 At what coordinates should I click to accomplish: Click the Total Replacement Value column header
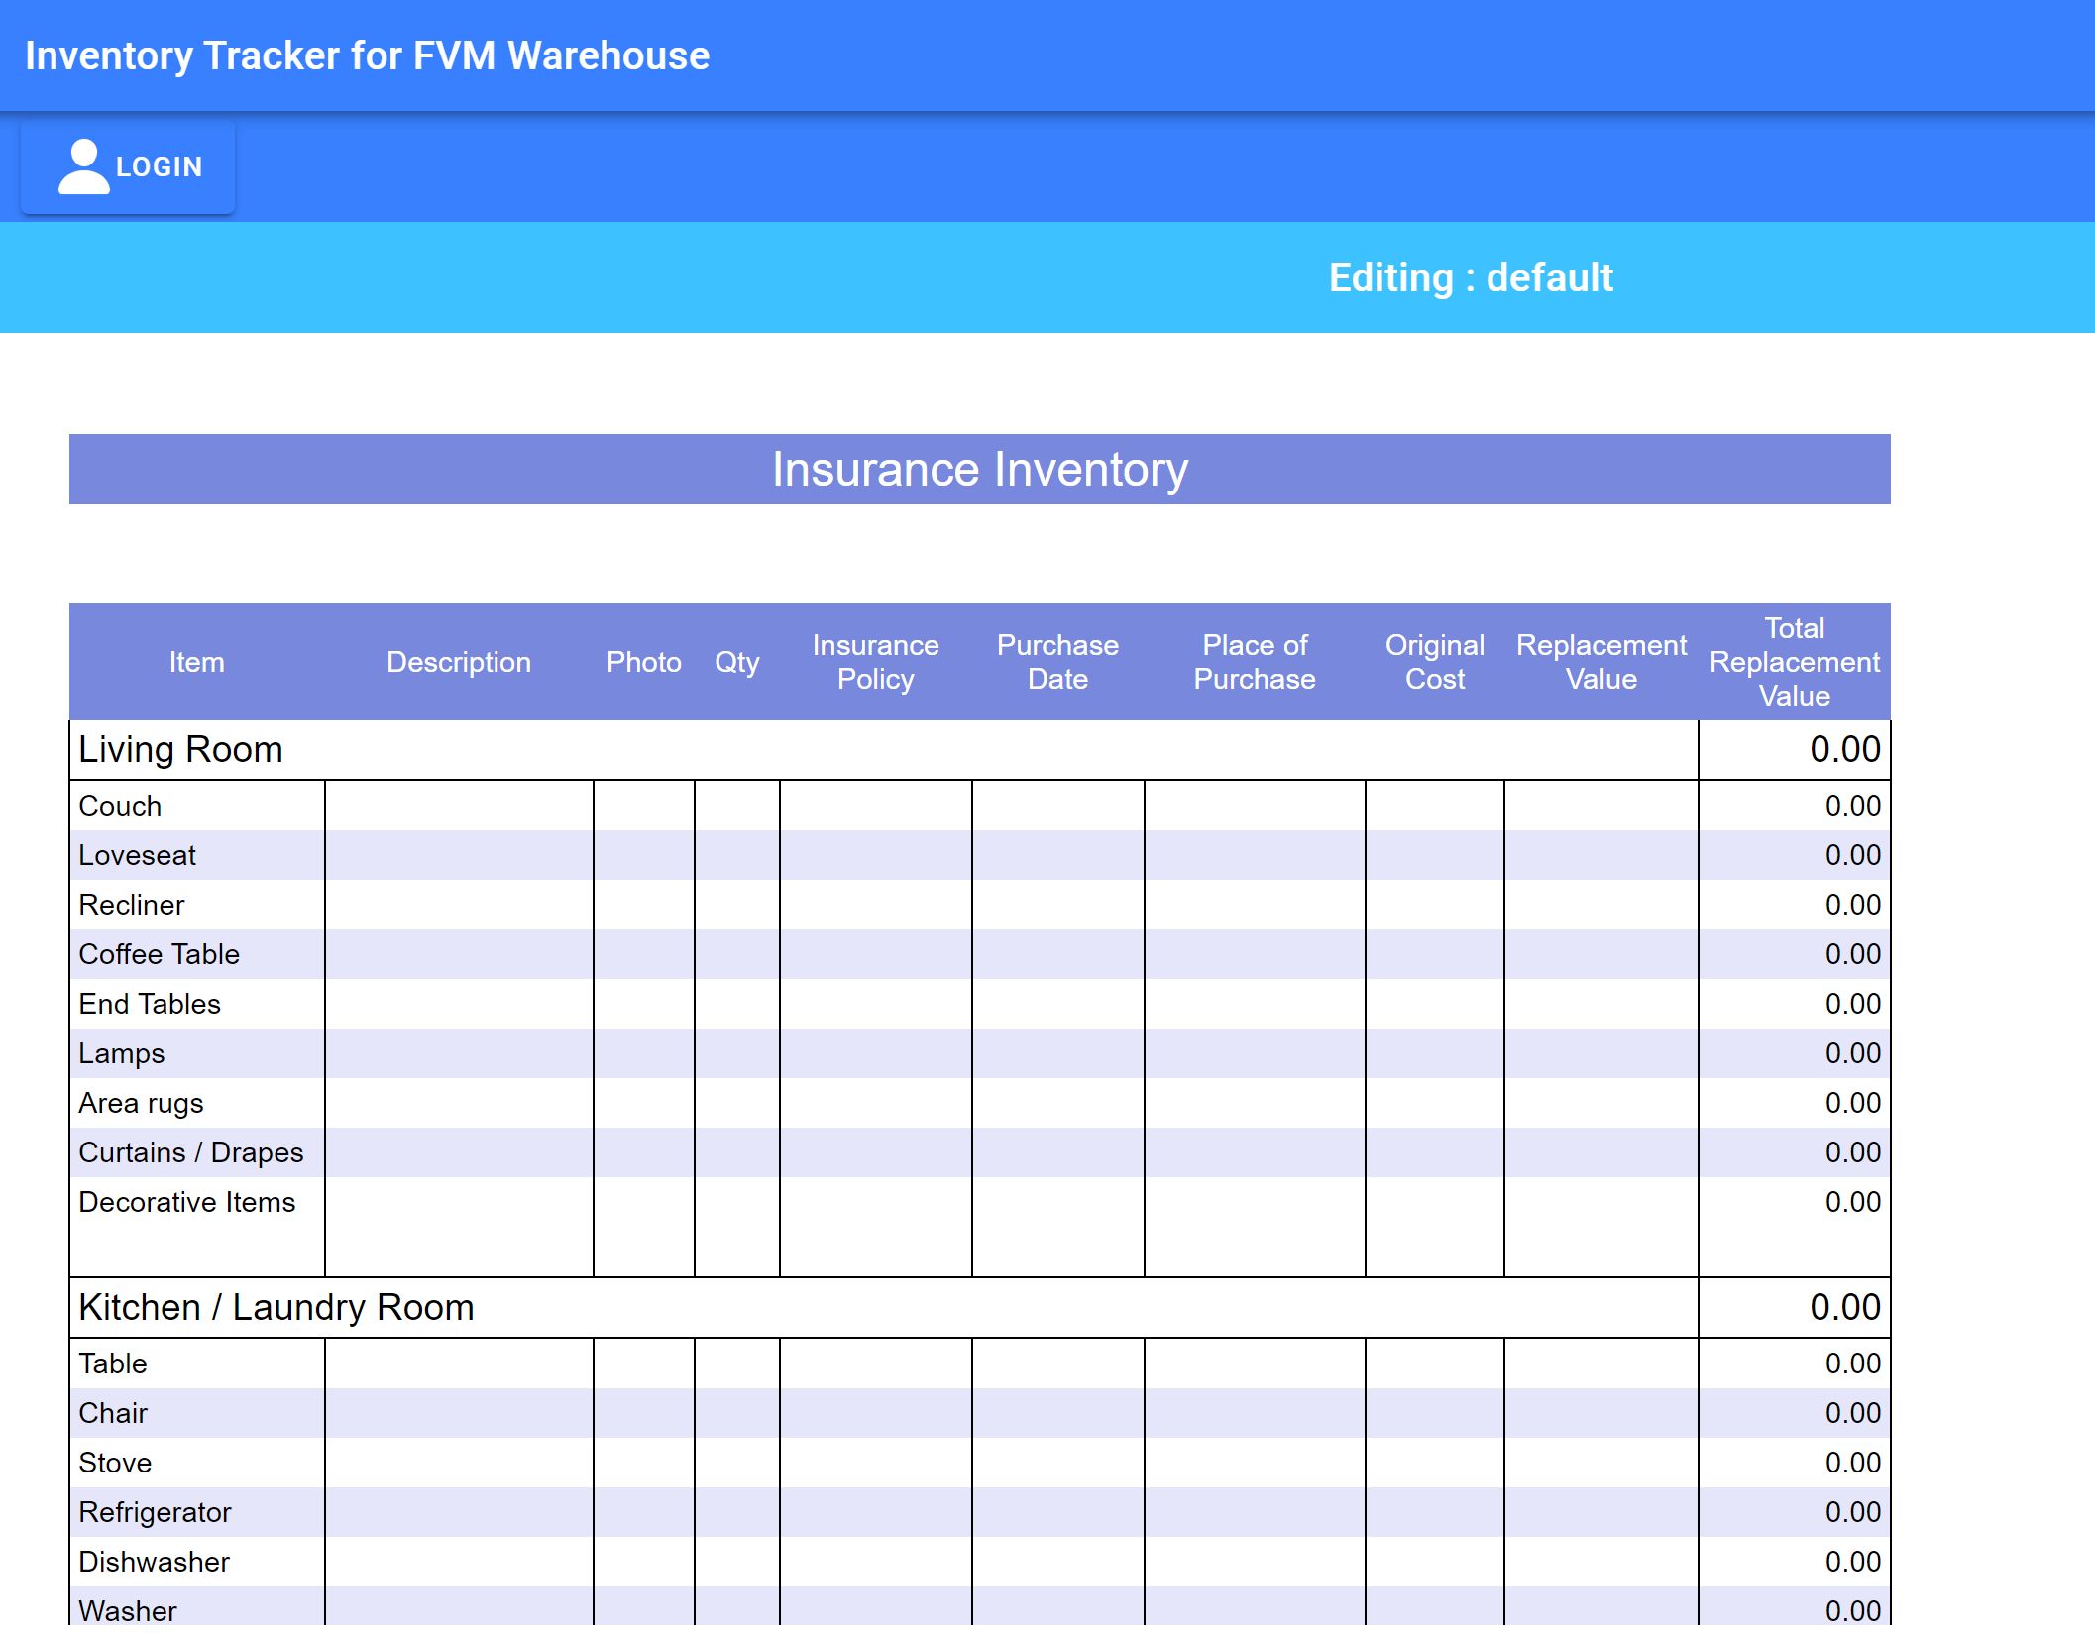coord(1795,662)
